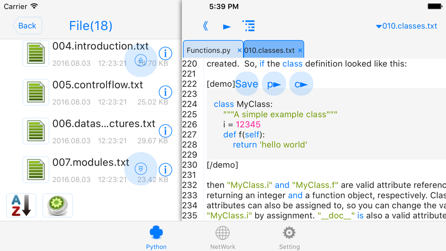The width and height of the screenshot is (446, 251).
Task: Click the 25.02 KB size of 005.controlflow.txt
Action: [153, 102]
